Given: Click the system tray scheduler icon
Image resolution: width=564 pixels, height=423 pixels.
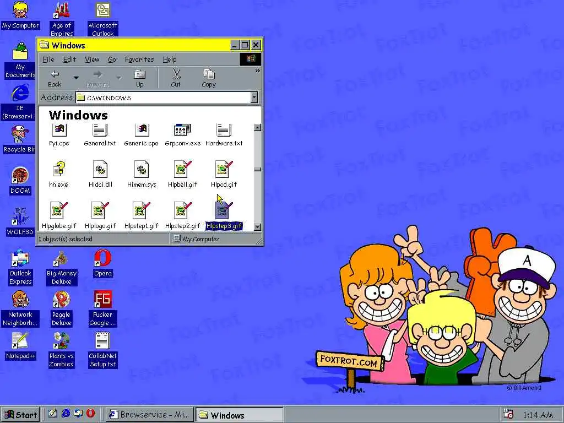Looking at the screenshot, I should coord(508,414).
